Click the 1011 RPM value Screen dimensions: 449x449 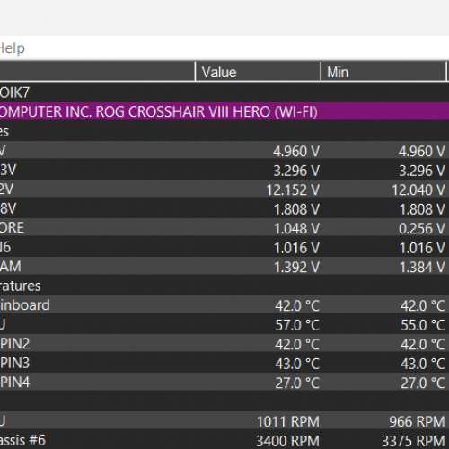click(x=288, y=422)
